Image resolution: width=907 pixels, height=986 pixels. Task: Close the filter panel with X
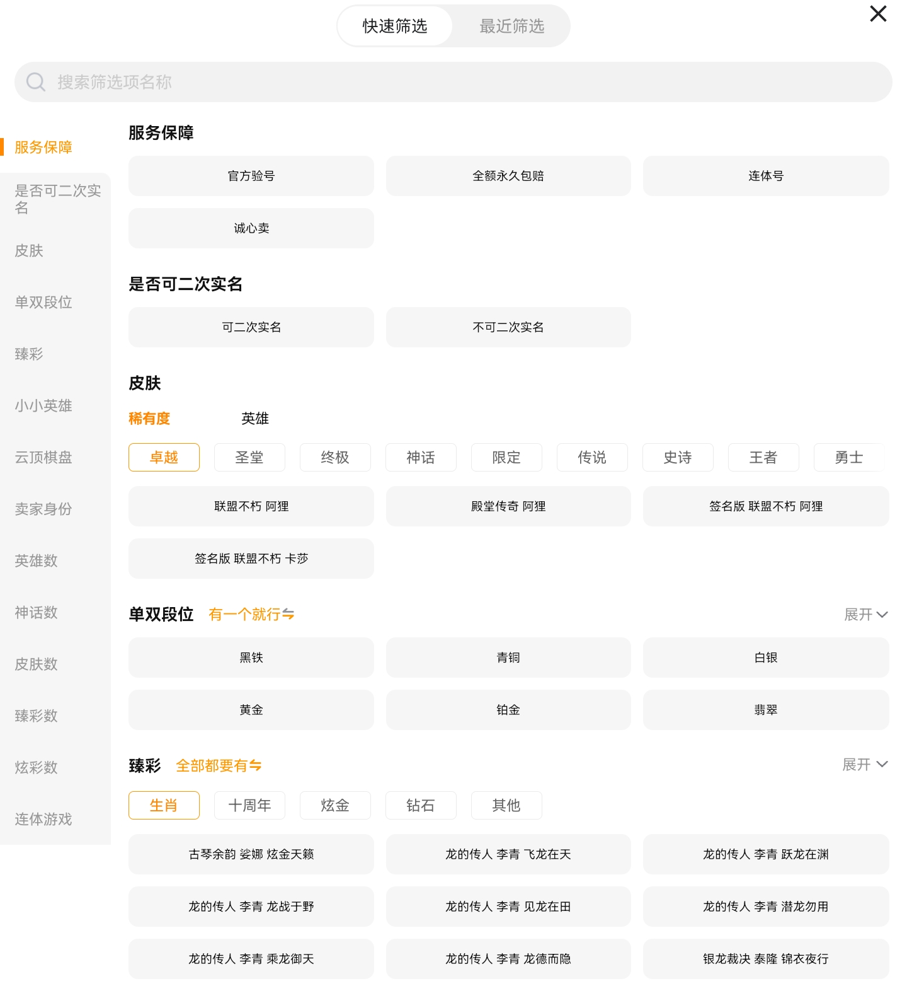(878, 14)
